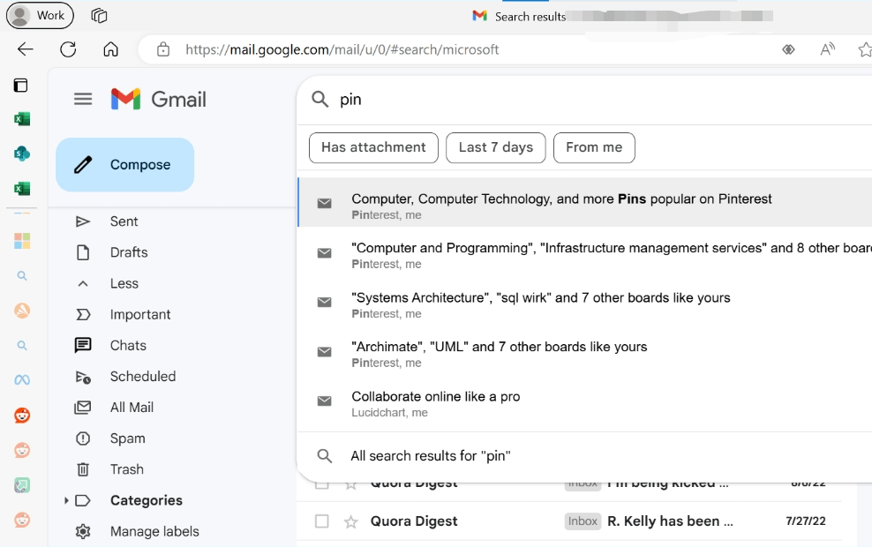Open the first Excel sidebar tab
872x547 pixels.
pyautogui.click(x=22, y=118)
